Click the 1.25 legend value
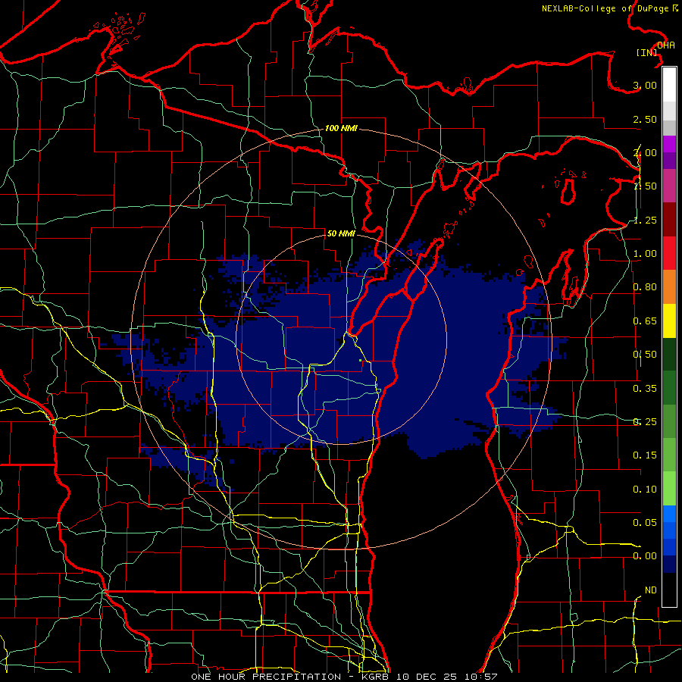Image resolution: width=682 pixels, height=682 pixels. tap(645, 220)
